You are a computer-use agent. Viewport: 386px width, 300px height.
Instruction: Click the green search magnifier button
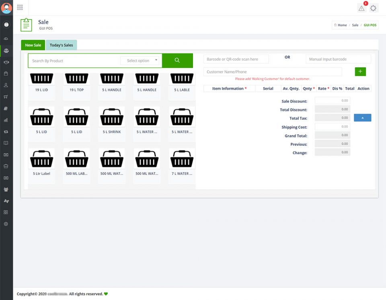click(177, 61)
